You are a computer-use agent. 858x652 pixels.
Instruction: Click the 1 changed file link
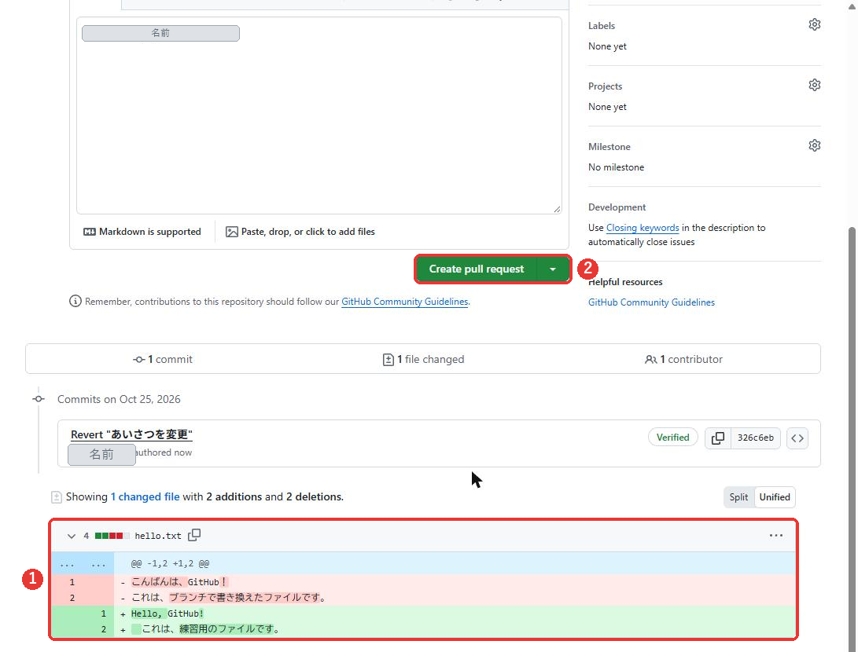(x=145, y=496)
